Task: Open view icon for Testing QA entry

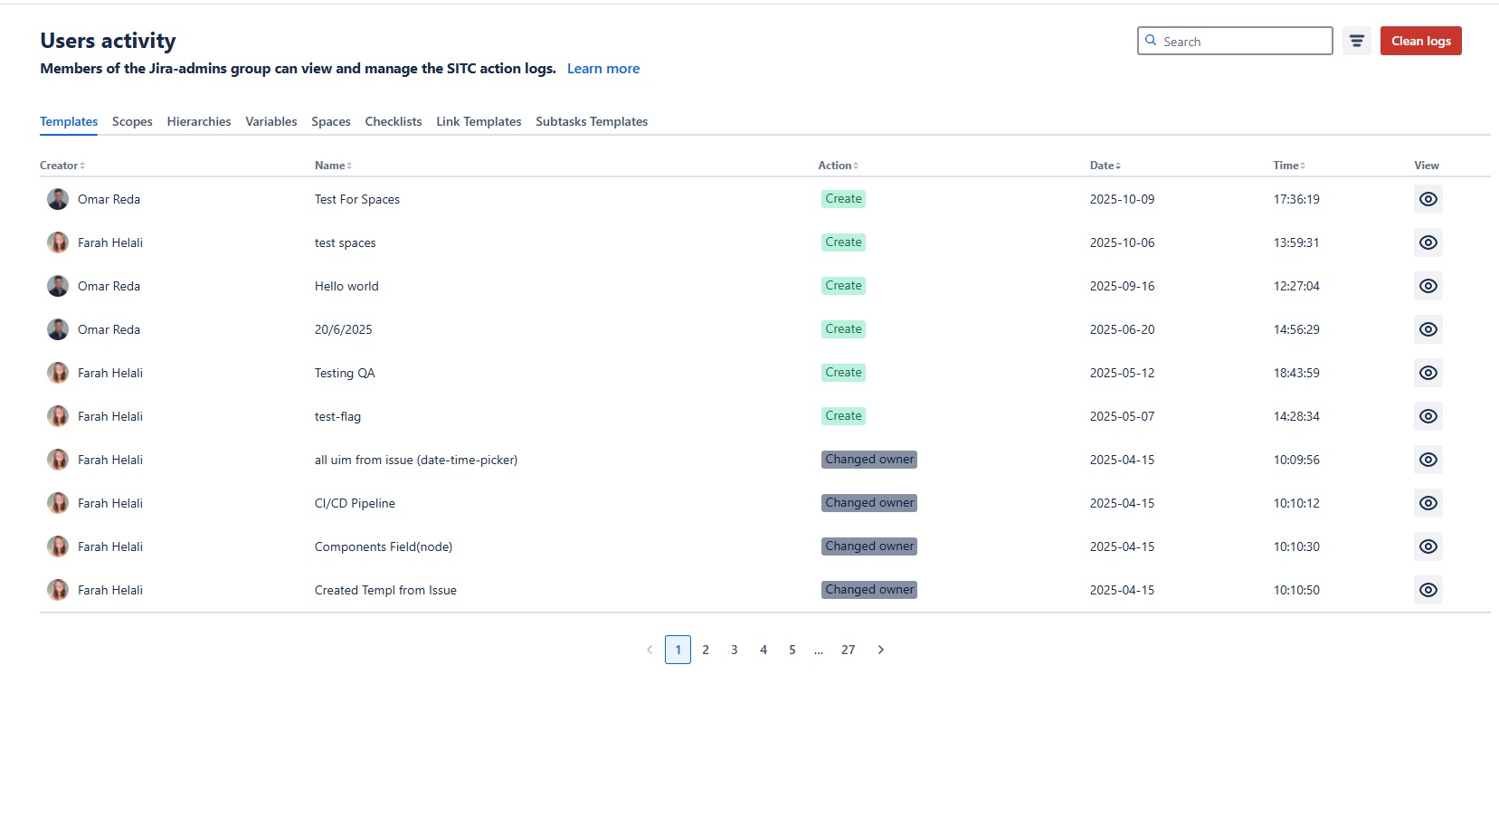Action: click(1428, 373)
